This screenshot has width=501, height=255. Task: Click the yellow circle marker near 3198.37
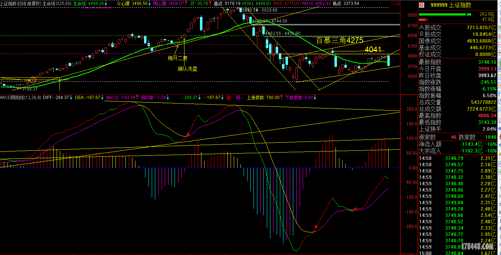pyautogui.click(x=33, y=80)
